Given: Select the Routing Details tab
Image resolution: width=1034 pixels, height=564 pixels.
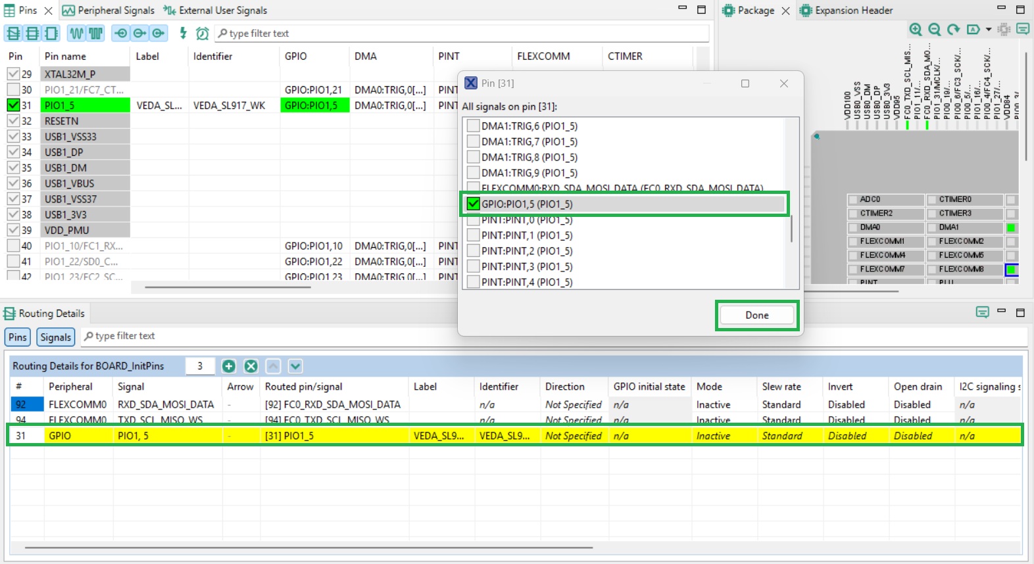Looking at the screenshot, I should (x=45, y=314).
